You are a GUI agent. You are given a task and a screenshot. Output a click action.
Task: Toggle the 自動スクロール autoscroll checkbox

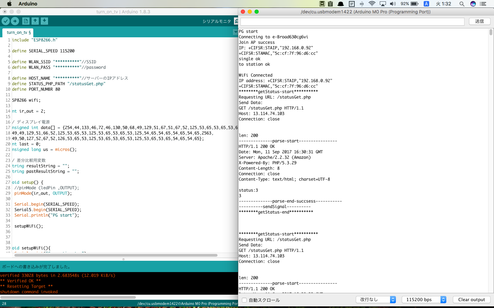[244, 300]
